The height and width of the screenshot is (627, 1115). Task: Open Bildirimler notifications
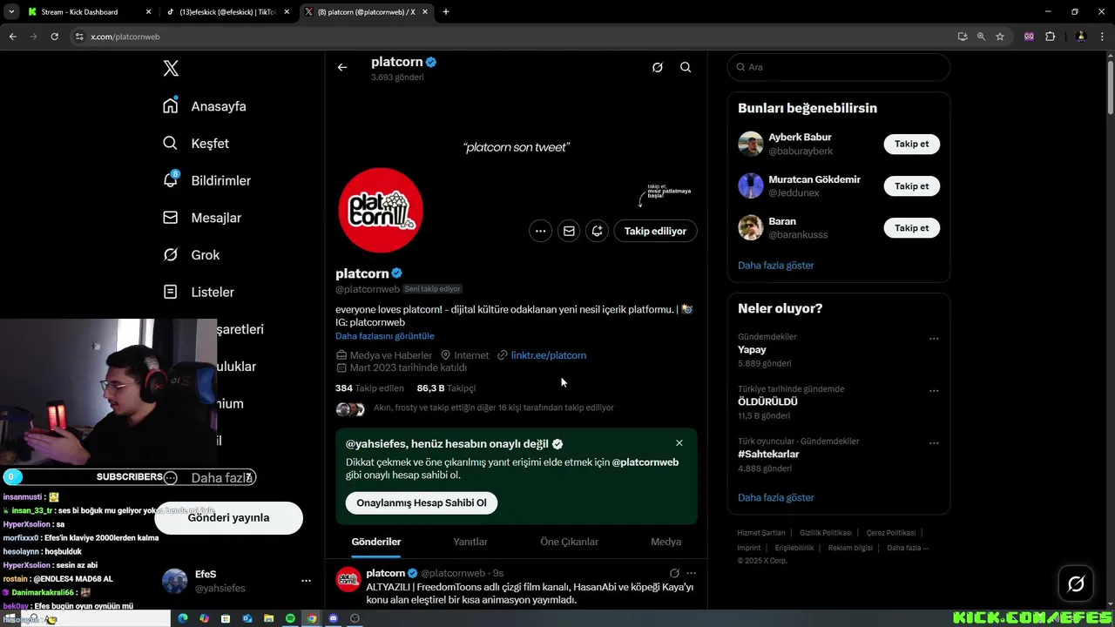[206, 180]
